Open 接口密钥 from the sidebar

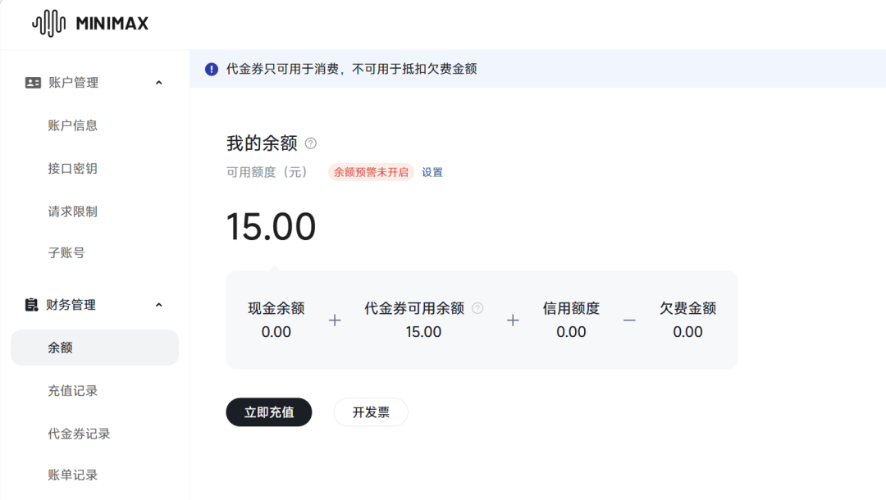click(x=73, y=168)
